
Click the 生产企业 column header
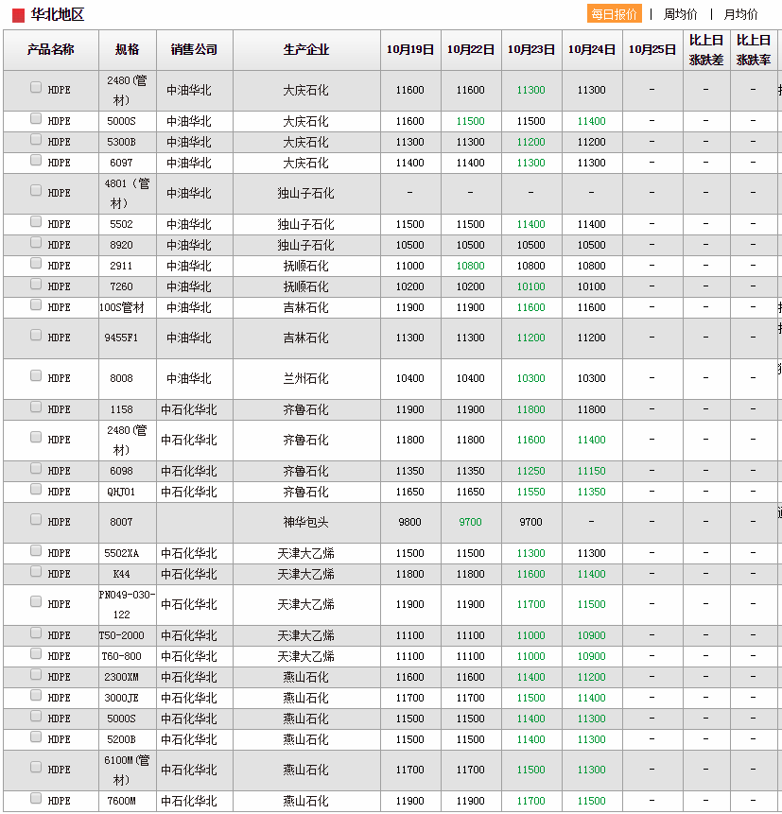306,50
